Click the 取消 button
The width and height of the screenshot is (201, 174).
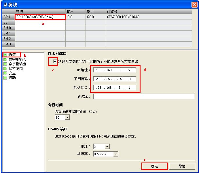(x=182, y=166)
